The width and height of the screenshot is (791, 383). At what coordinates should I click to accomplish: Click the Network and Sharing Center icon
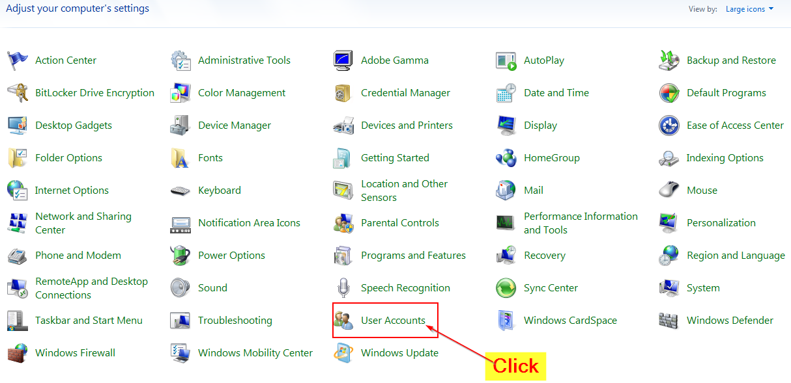[18, 223]
